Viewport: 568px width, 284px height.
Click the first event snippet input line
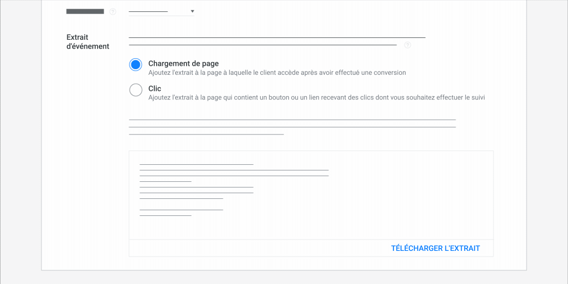277,35
